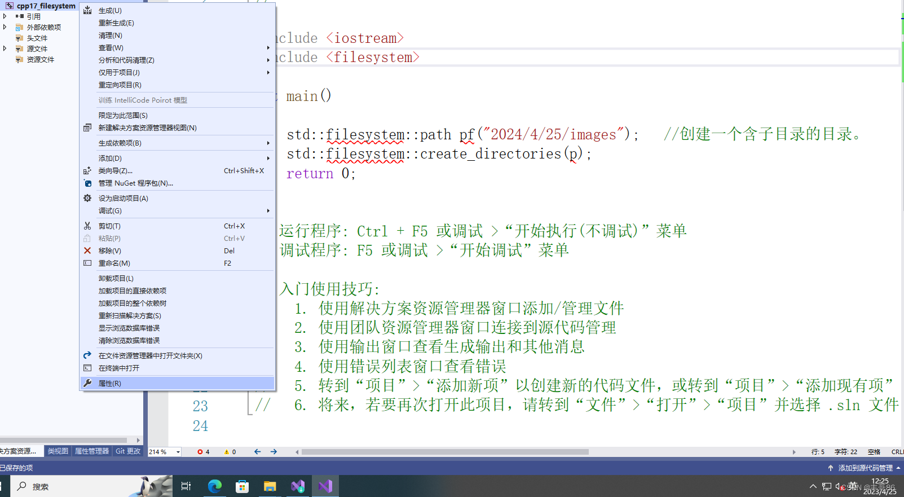
Task: Open Microsoft Edge from the taskbar
Action: coord(215,486)
